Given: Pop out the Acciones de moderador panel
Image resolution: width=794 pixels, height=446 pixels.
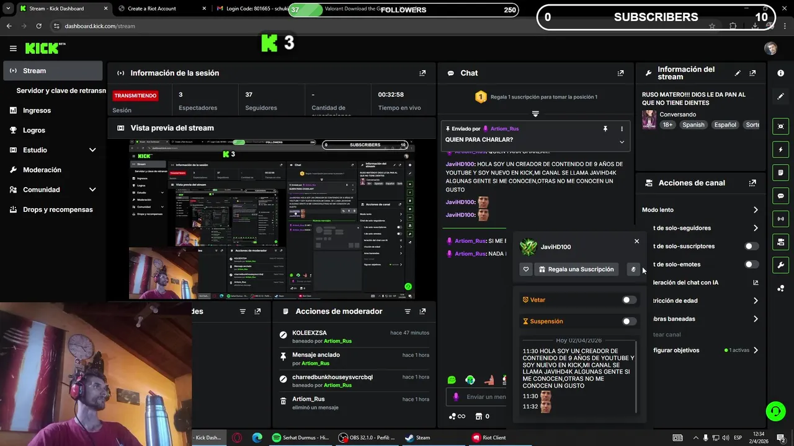Looking at the screenshot, I should pyautogui.click(x=422, y=312).
